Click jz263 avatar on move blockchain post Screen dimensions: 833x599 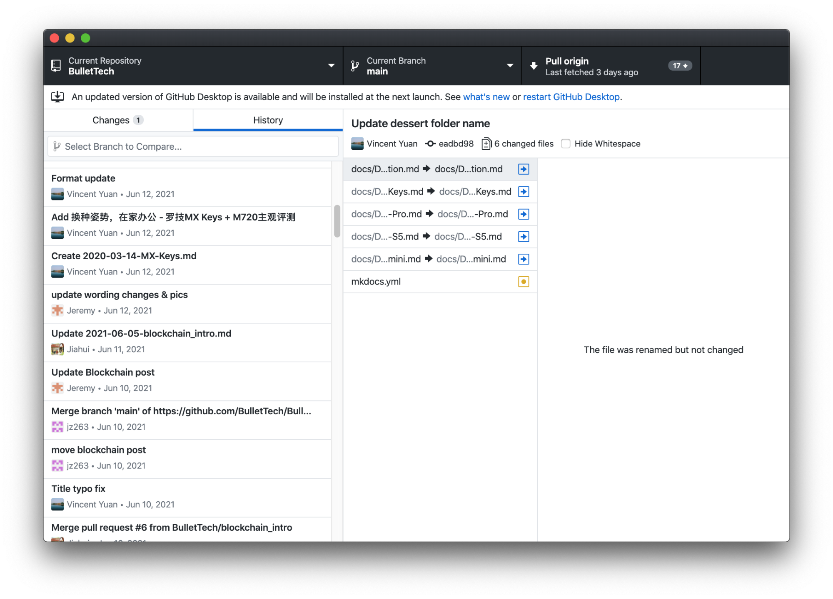pos(57,465)
